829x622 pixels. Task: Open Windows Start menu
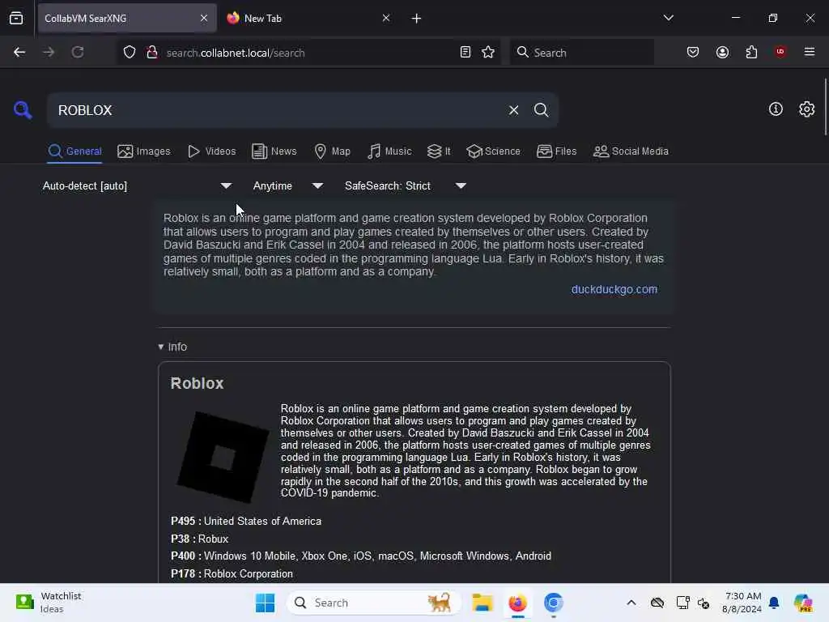265,603
